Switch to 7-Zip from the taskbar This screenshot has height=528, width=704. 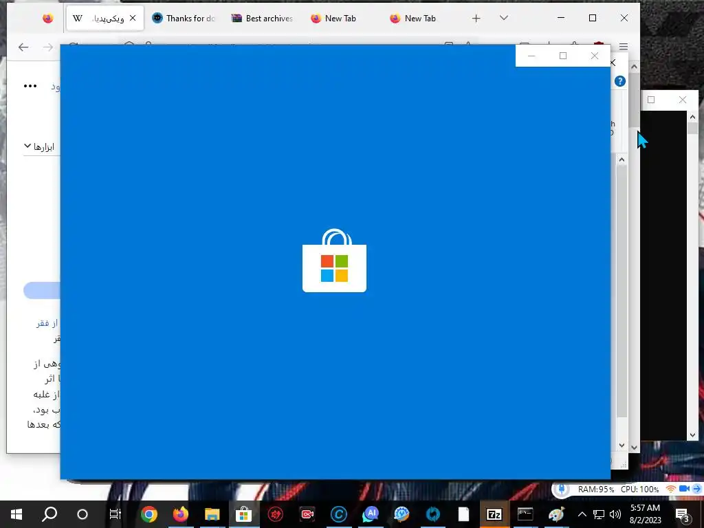point(494,514)
